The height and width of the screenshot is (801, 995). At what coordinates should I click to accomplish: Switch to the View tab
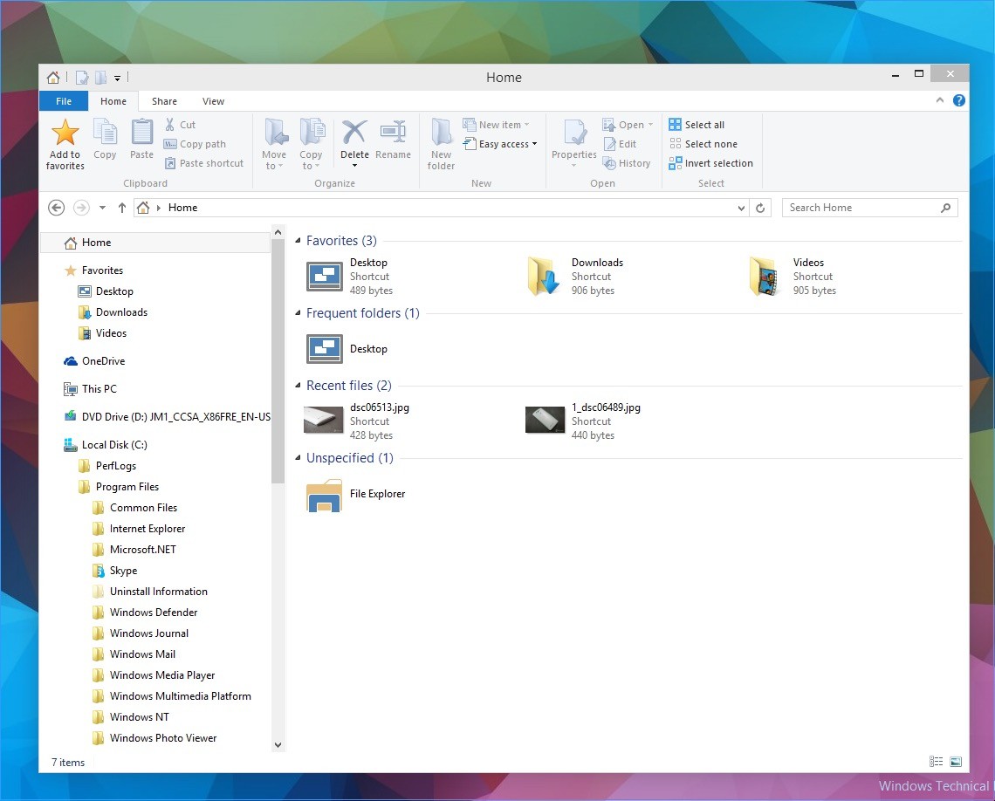[213, 101]
